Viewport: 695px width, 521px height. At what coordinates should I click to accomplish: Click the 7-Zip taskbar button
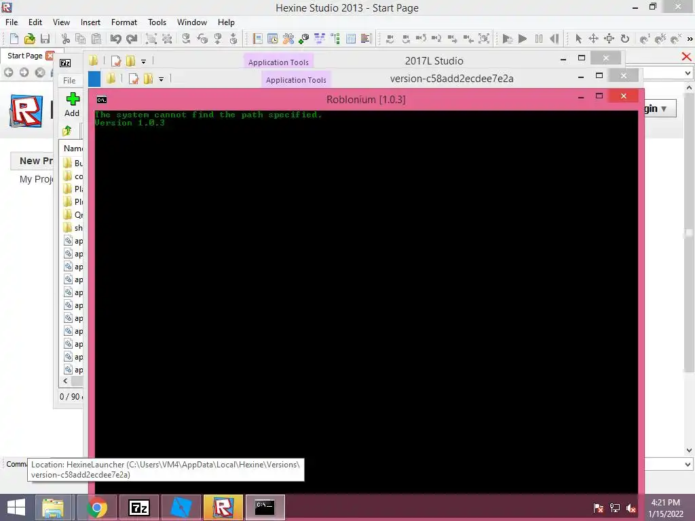pos(138,507)
